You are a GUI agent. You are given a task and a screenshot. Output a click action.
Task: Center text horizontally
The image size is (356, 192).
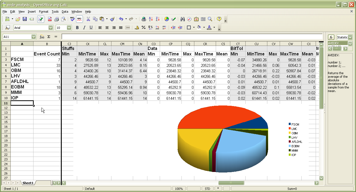click(107, 27)
